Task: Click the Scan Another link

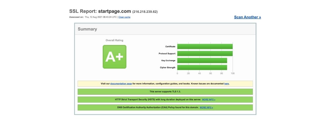Action: coord(247,17)
